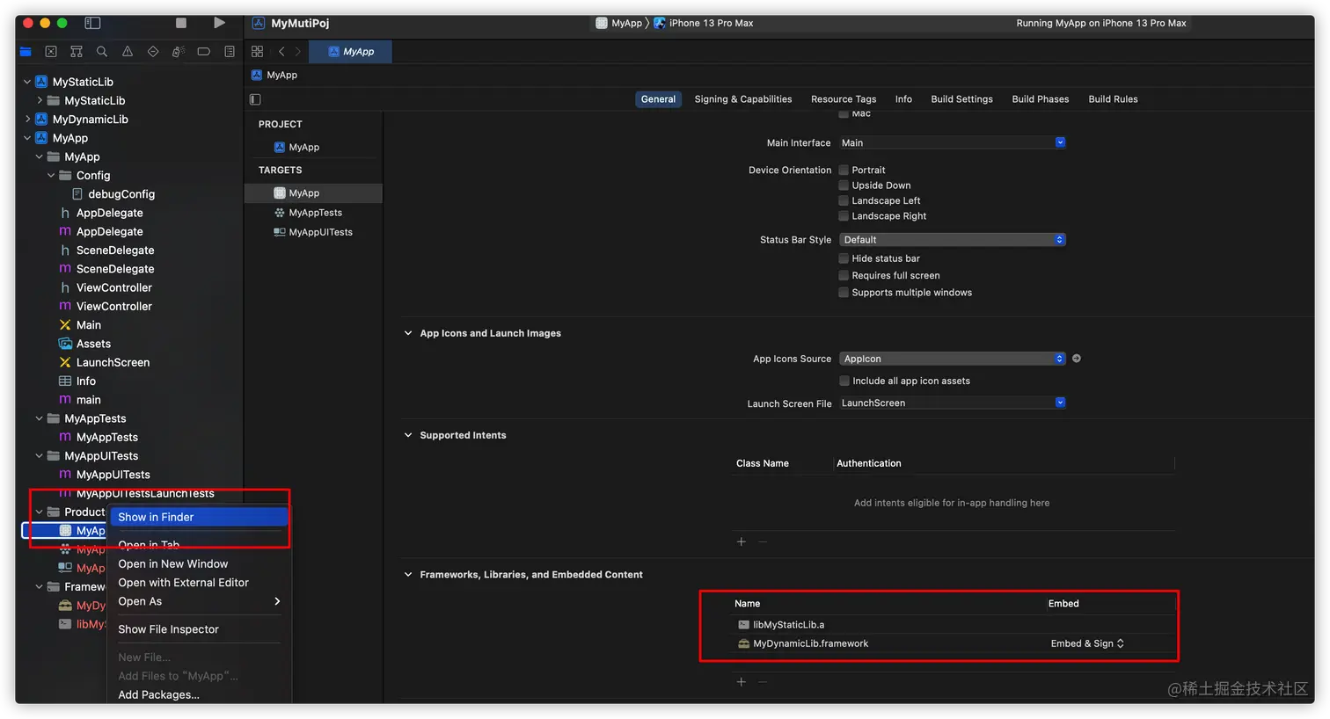Viewport: 1330px width, 719px height.
Task: Click arrow next to AppIcon source
Action: pyautogui.click(x=1077, y=359)
